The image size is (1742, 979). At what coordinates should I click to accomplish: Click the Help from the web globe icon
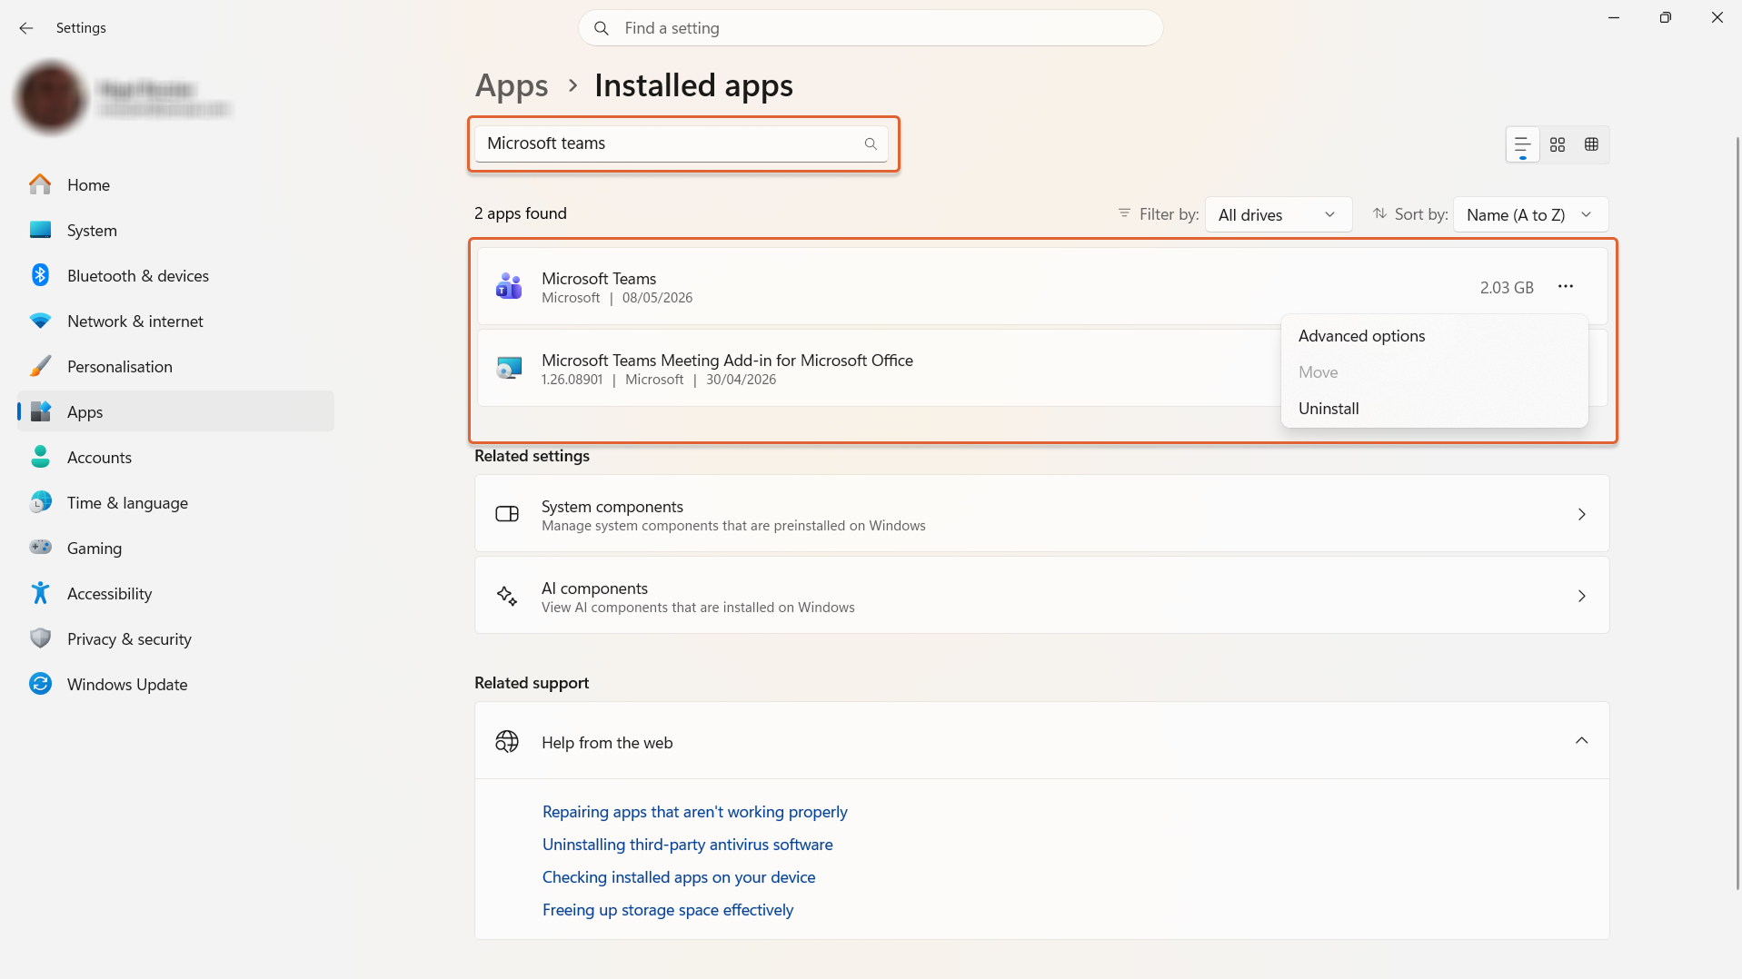(x=507, y=742)
